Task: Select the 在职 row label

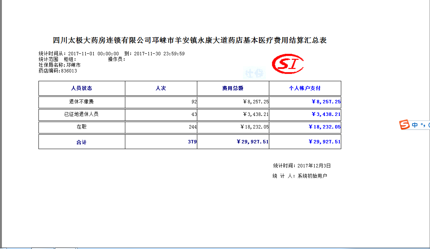Action: [x=82, y=127]
